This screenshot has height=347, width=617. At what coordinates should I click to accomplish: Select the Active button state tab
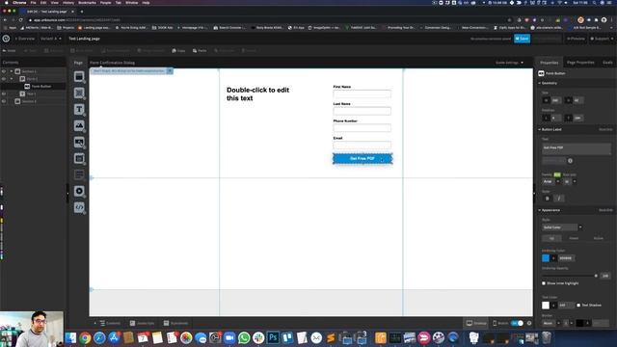pos(598,238)
